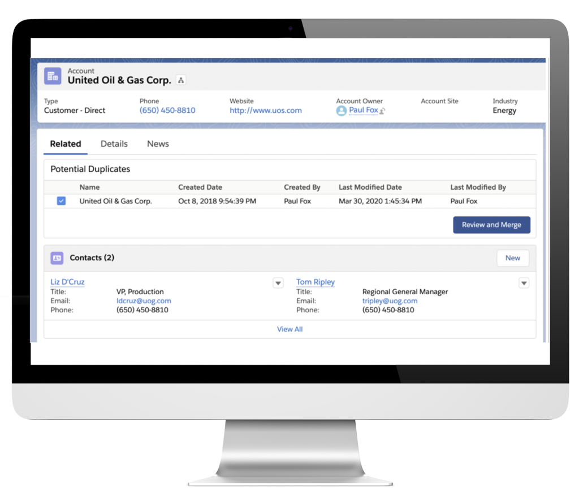Email tripley@uog.com
Viewport: 579px width, 502px height.
(x=390, y=301)
